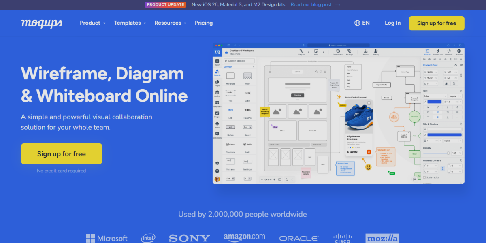This screenshot has width=486, height=243.
Task: Click the Sharing toolbar icon
Action: [x=376, y=52]
